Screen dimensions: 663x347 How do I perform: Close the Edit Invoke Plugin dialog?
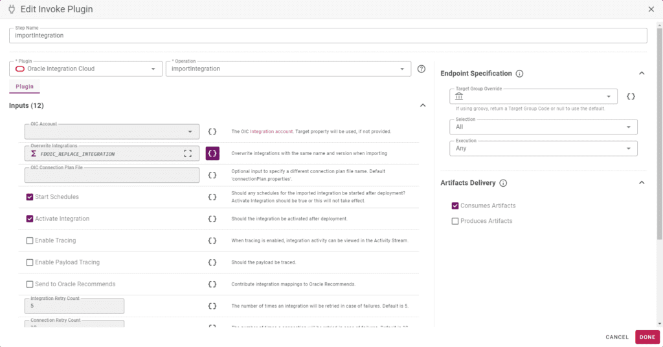pyautogui.click(x=651, y=9)
